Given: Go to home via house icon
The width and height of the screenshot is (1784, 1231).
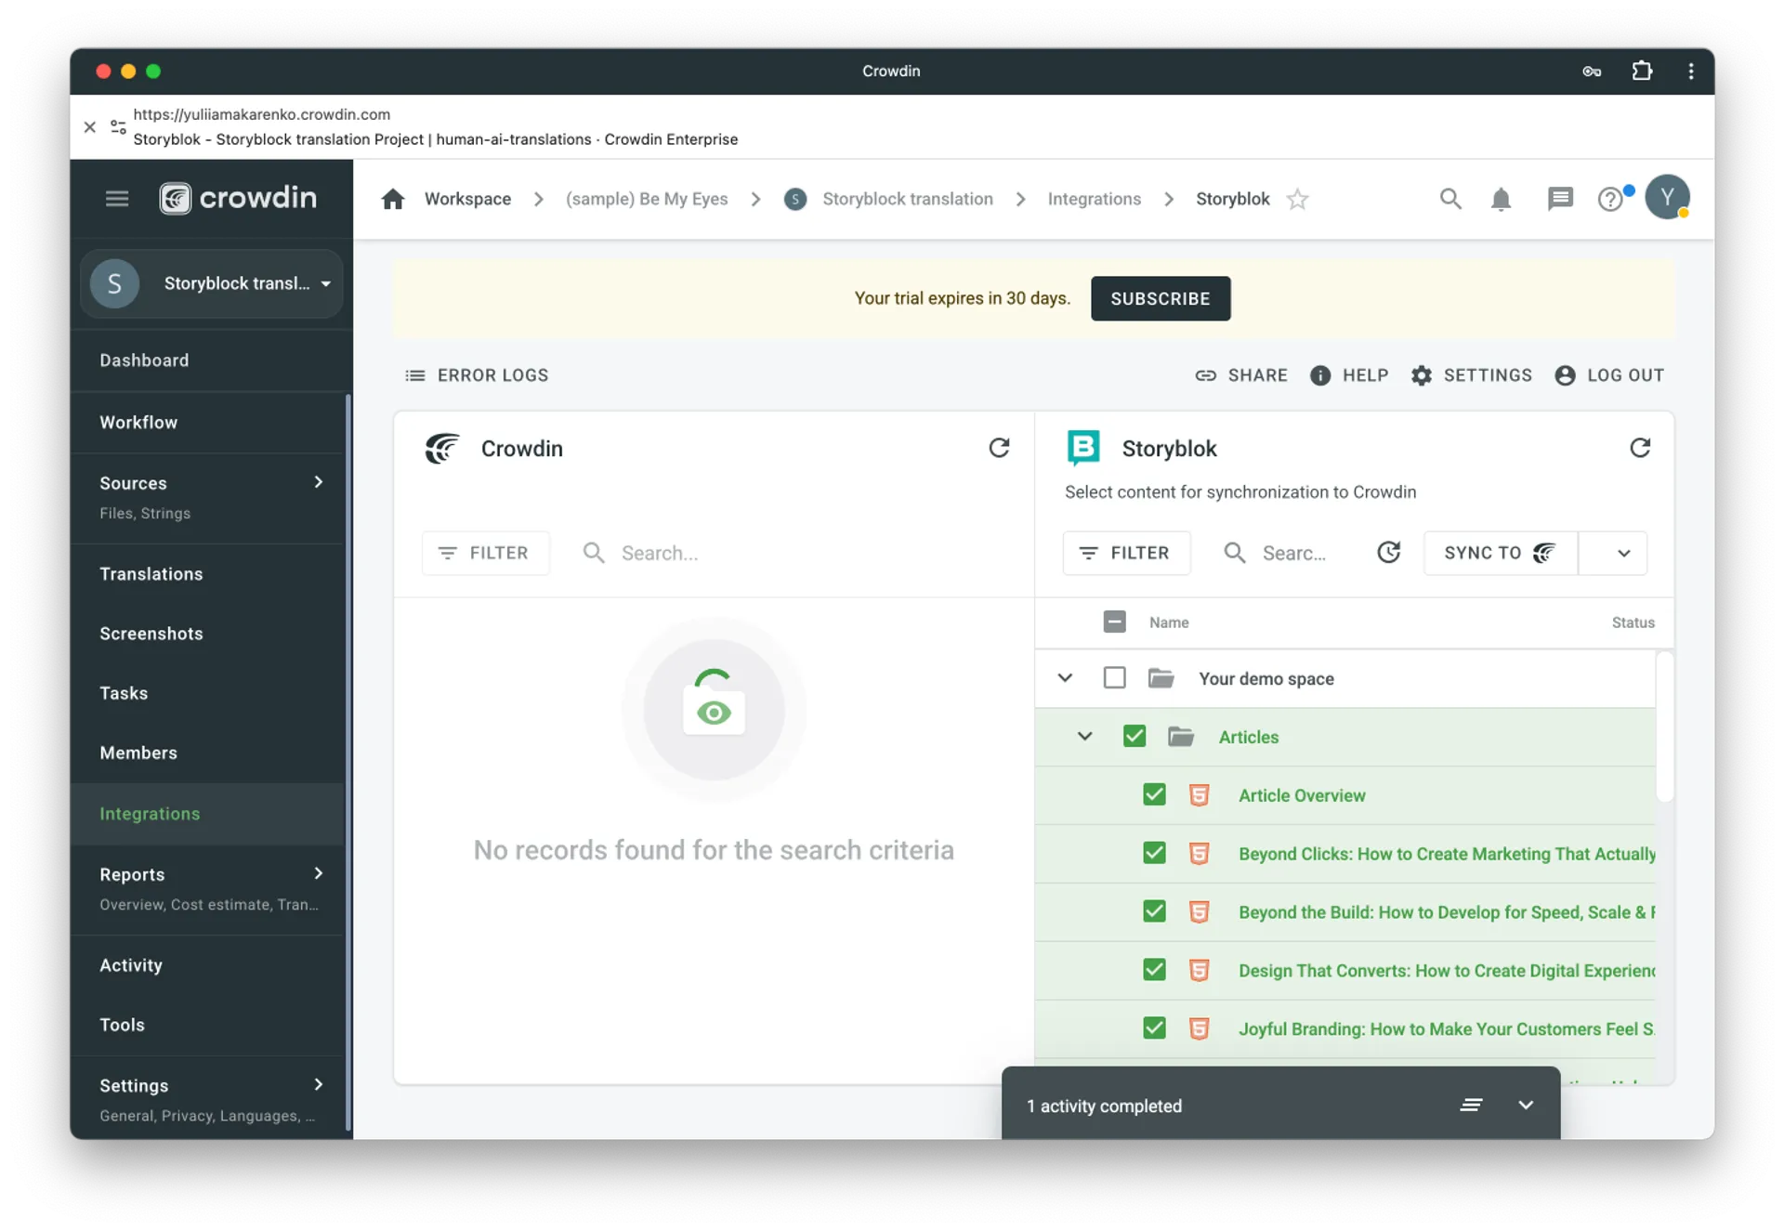Looking at the screenshot, I should [393, 199].
